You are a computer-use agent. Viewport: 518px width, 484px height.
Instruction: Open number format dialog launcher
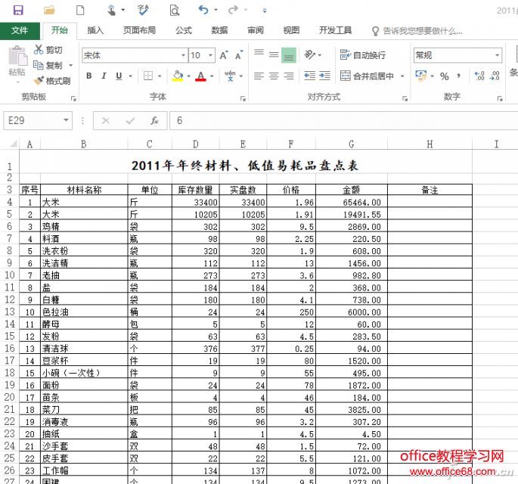point(500,98)
